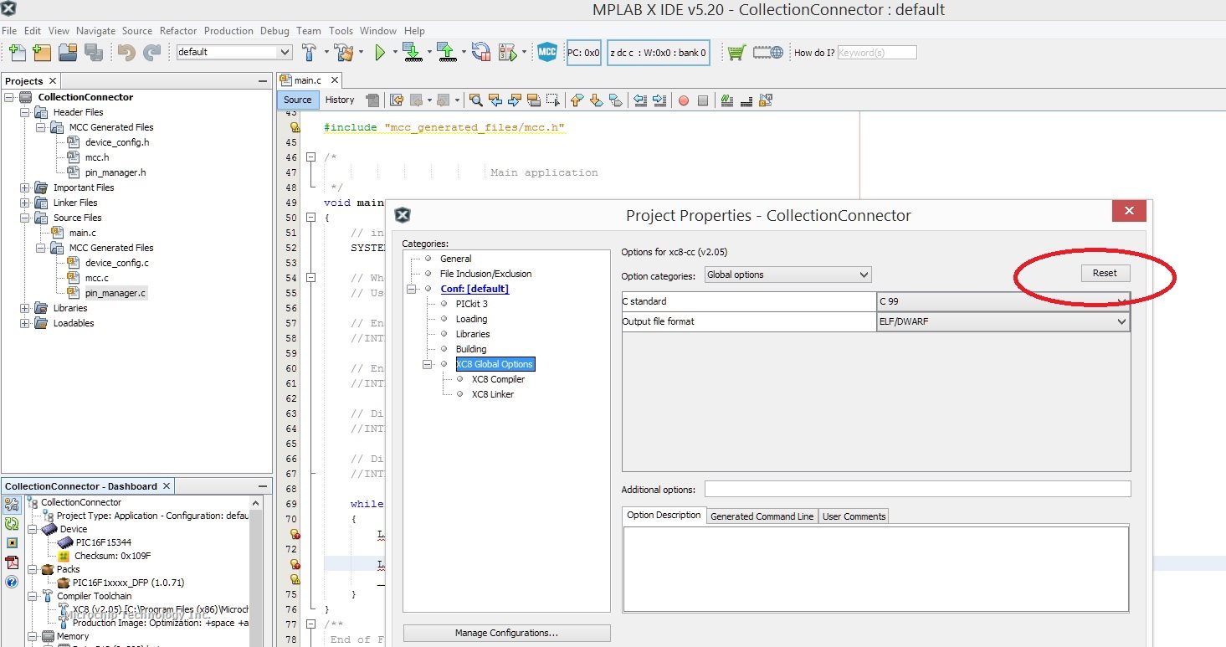Click the Reset button
The image size is (1226, 647).
coord(1105,273)
